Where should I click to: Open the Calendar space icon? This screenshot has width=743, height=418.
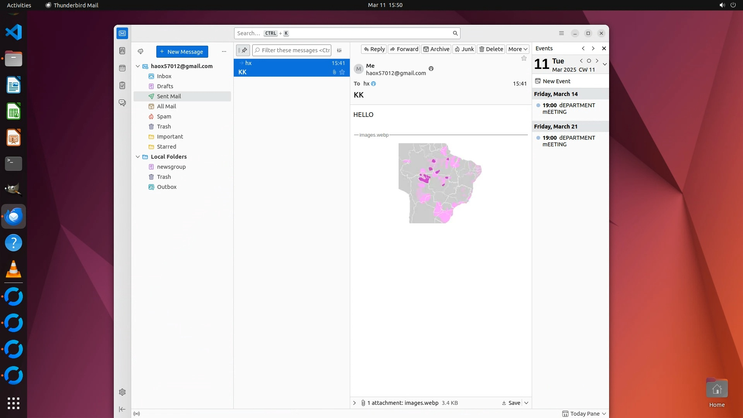(x=122, y=68)
